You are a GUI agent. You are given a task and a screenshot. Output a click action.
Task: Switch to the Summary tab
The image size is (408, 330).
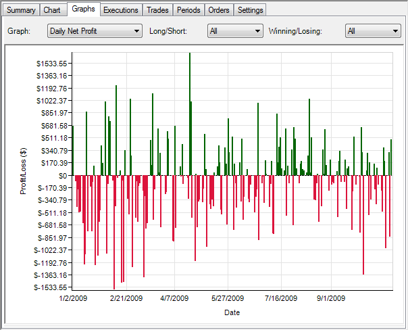click(x=21, y=10)
